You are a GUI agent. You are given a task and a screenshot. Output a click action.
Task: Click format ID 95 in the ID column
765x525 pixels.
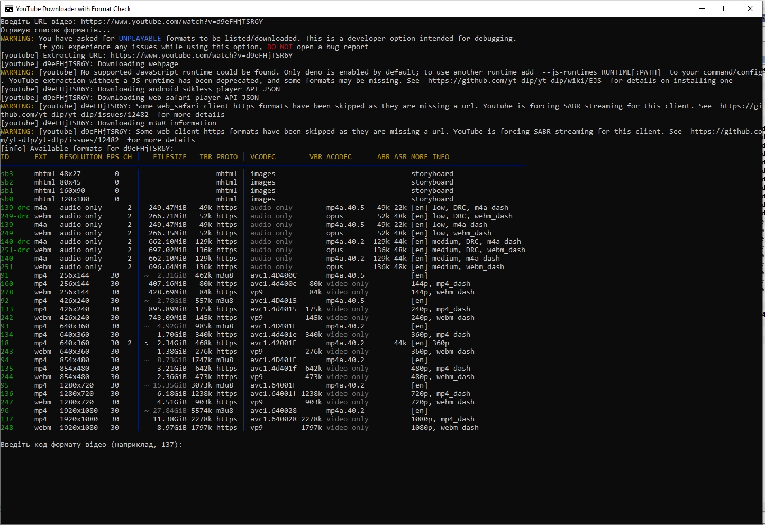5,385
